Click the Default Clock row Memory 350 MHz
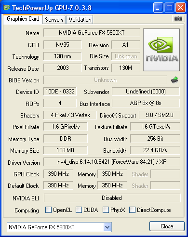Viewport: 188px width, 237px height. pyautogui.click(x=112, y=185)
